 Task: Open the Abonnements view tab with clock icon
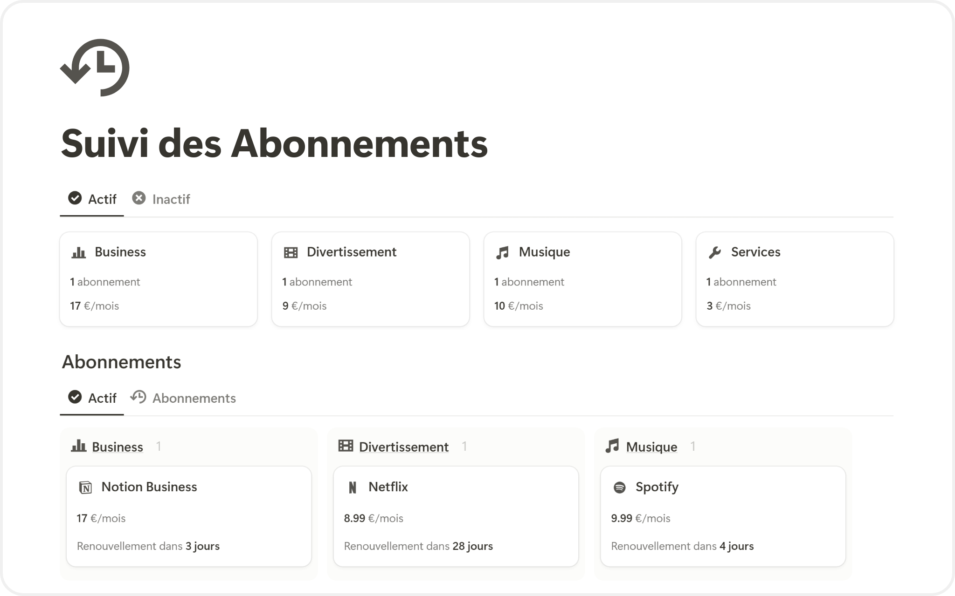pos(183,398)
